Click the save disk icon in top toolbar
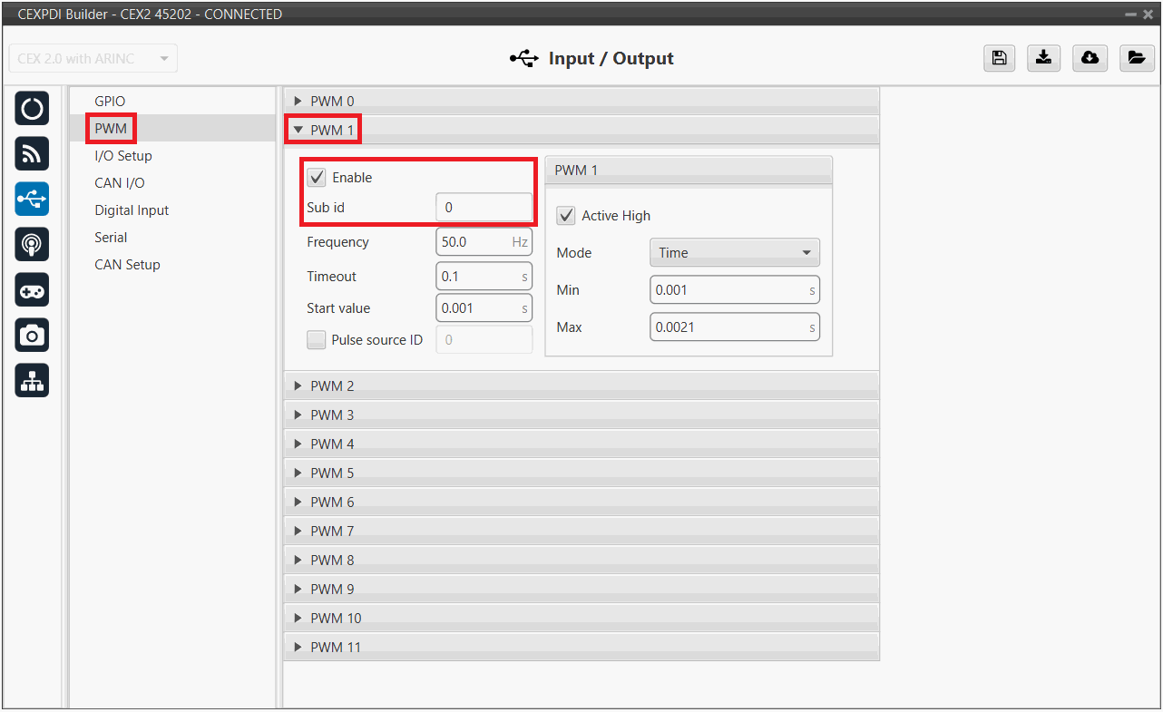 (999, 58)
